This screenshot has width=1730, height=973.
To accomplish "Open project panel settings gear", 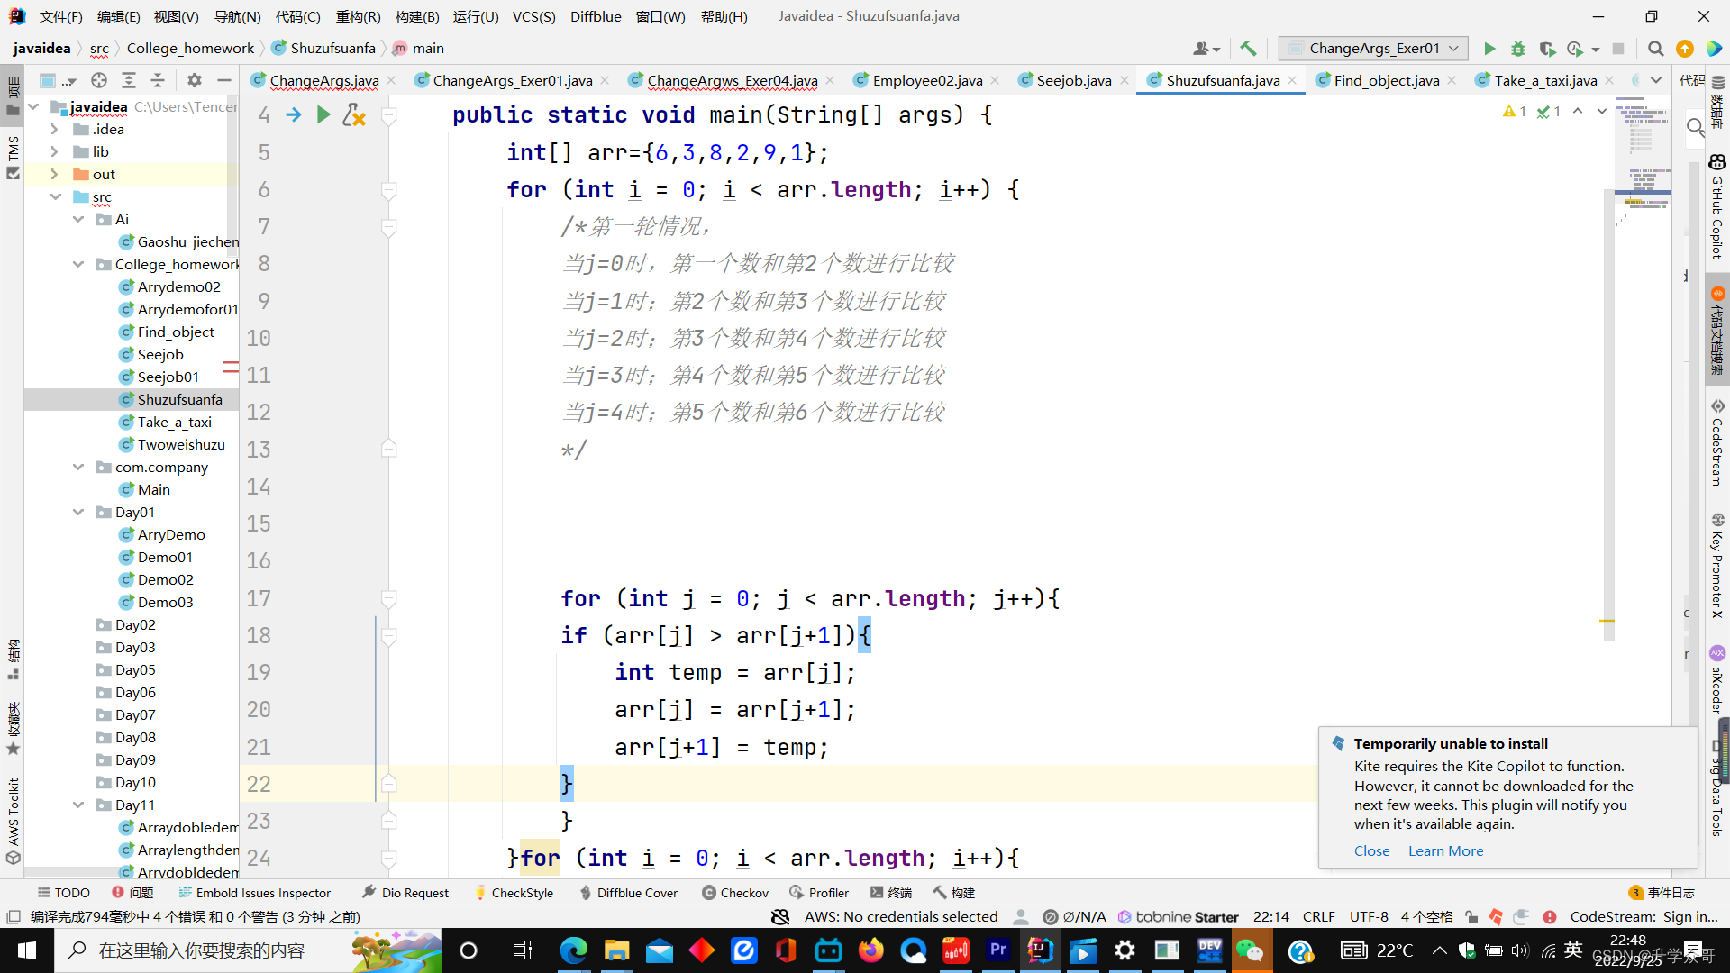I will tap(195, 80).
